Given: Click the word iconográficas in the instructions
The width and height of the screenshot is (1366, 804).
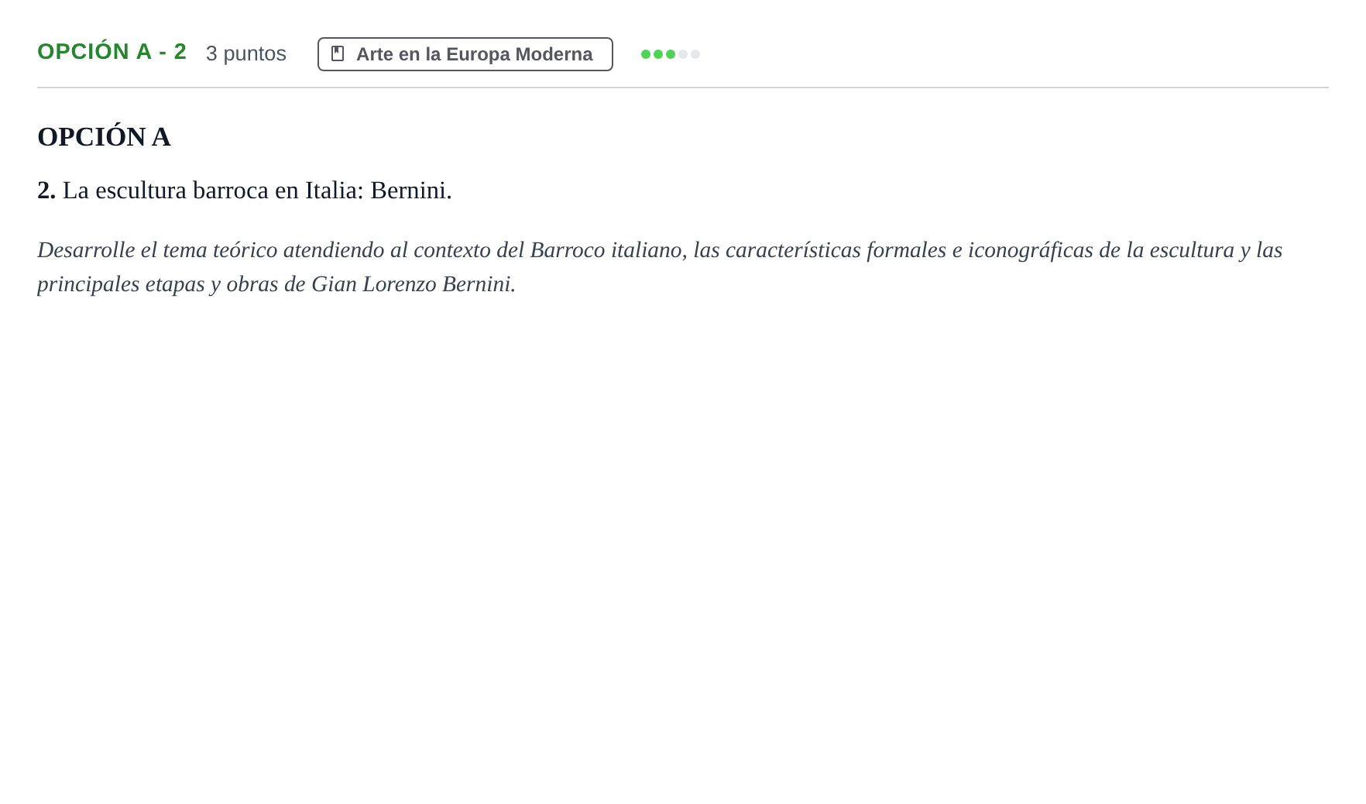Looking at the screenshot, I should 1030,250.
